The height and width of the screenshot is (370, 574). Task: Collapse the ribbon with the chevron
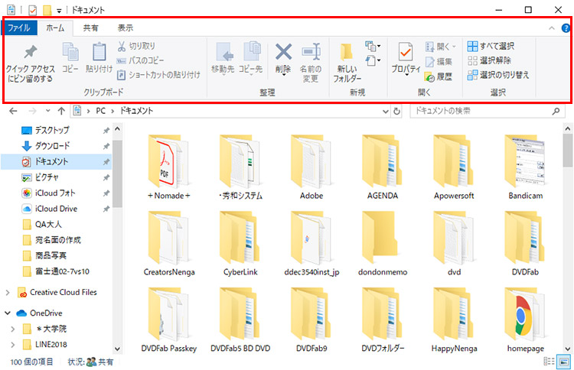[x=552, y=28]
